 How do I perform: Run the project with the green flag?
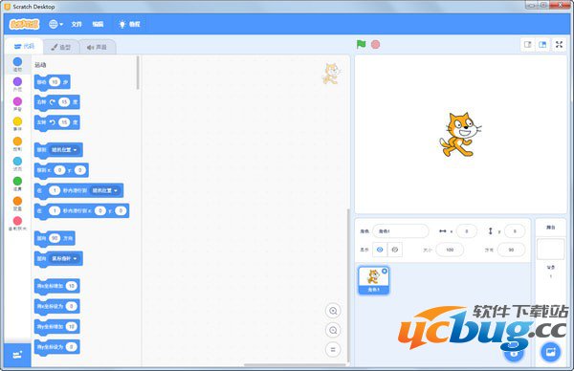tap(362, 44)
